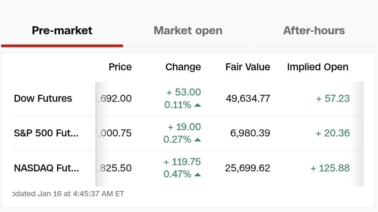The height and width of the screenshot is (212, 378).
Task: Switch to the Pre-market tab
Action: (x=62, y=31)
